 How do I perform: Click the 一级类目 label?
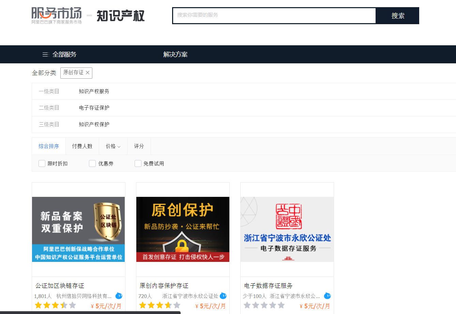click(49, 91)
